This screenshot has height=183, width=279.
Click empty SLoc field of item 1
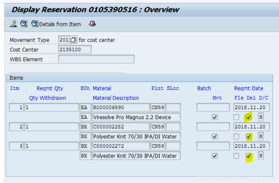[173, 107]
